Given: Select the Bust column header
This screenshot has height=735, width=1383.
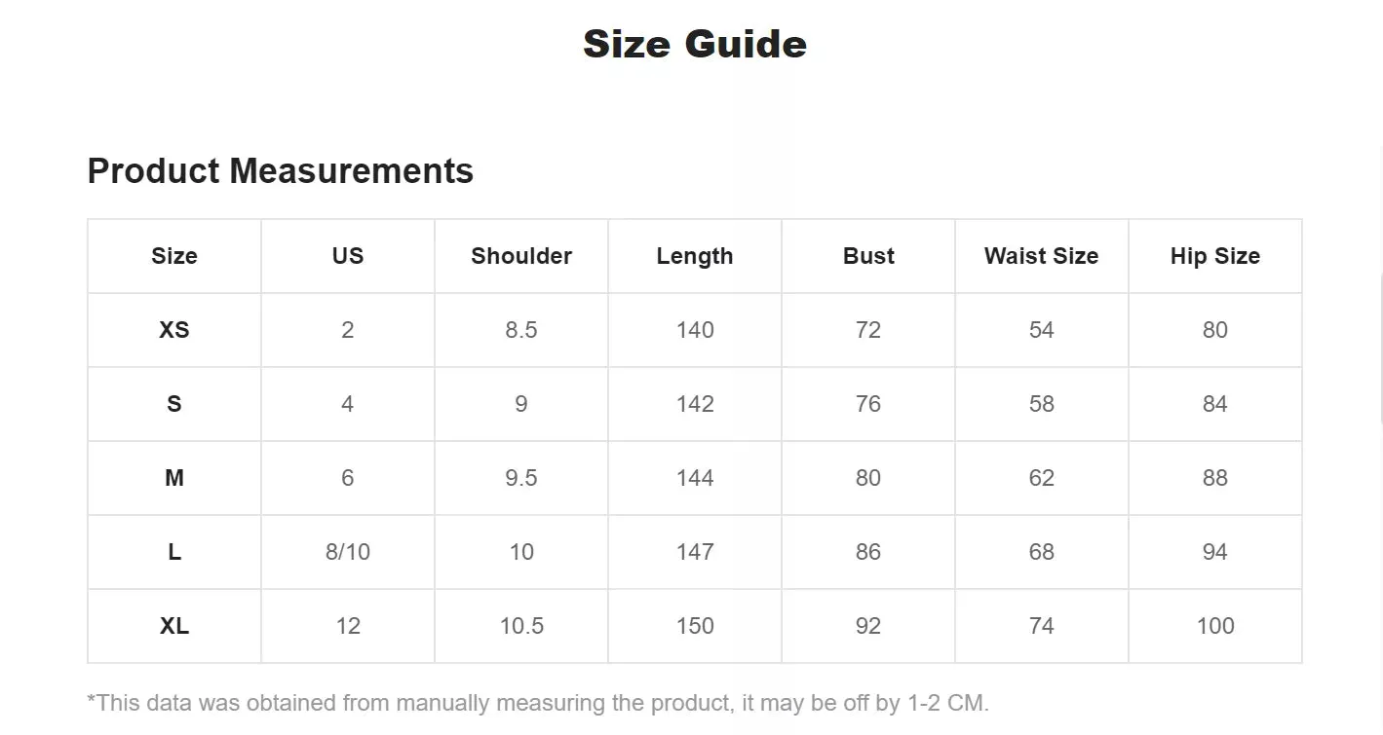Looking at the screenshot, I should coord(868,256).
